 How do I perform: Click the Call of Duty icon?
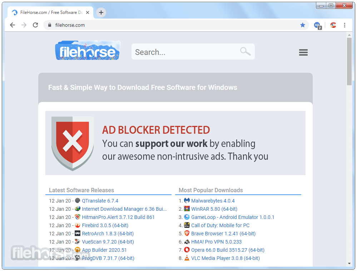tap(187, 225)
